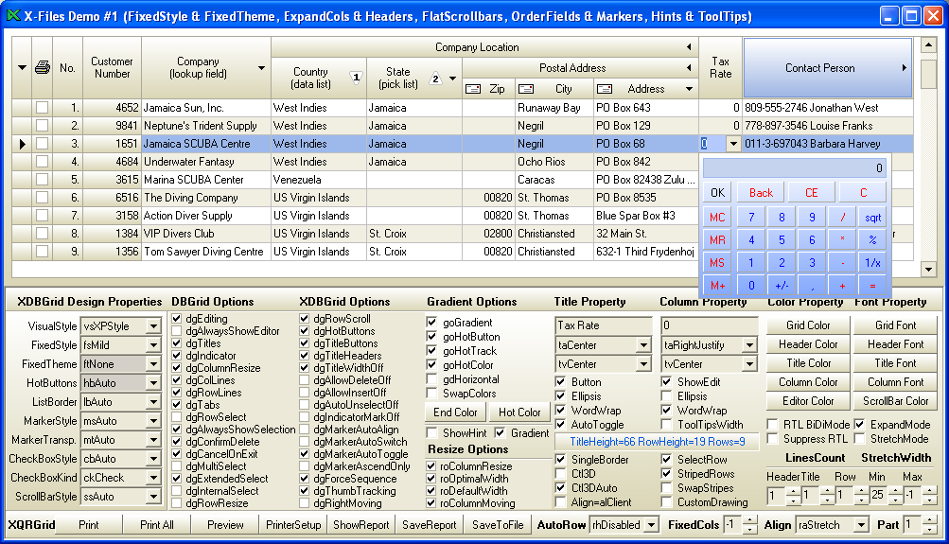Open the End Color picker
949x544 pixels.
click(455, 412)
